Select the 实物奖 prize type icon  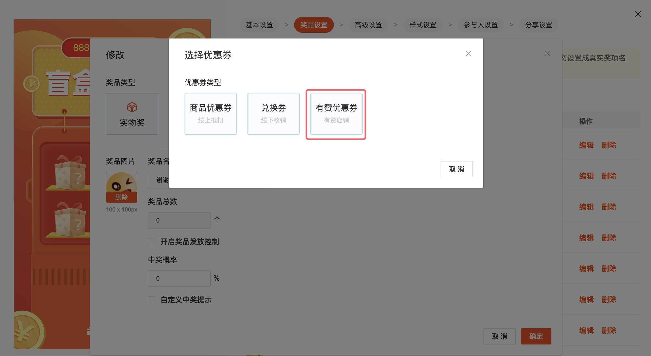[x=132, y=114]
